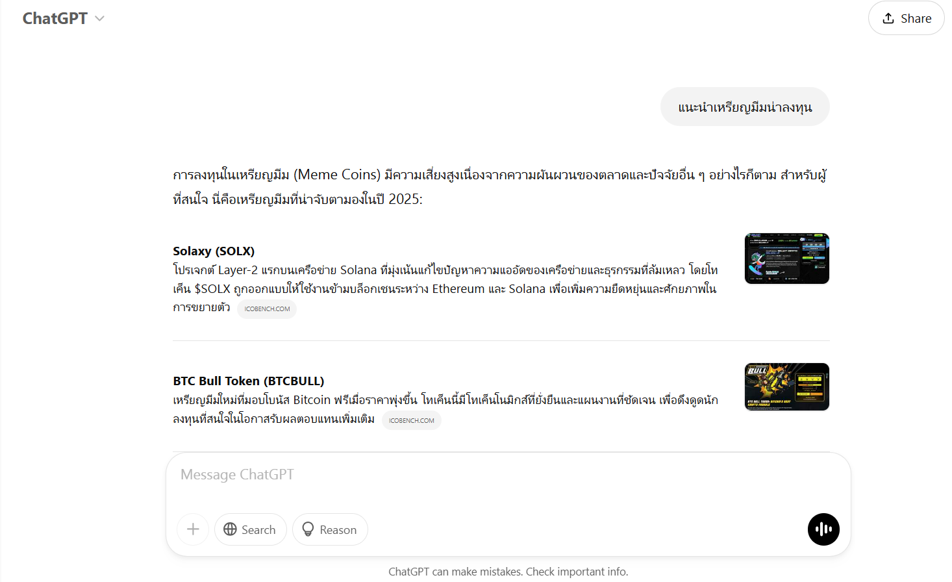Click the plus attach icon in message box
952x582 pixels.
(193, 529)
